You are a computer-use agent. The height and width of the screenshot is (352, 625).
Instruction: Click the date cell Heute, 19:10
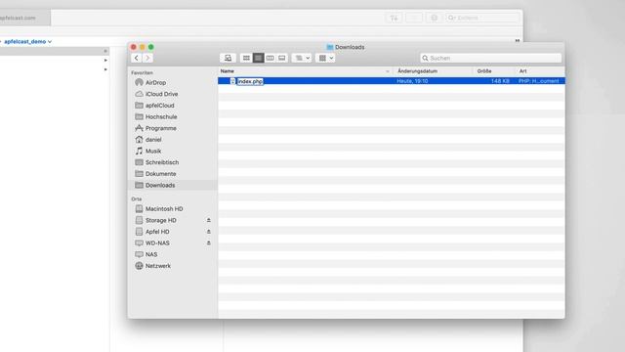pos(412,81)
